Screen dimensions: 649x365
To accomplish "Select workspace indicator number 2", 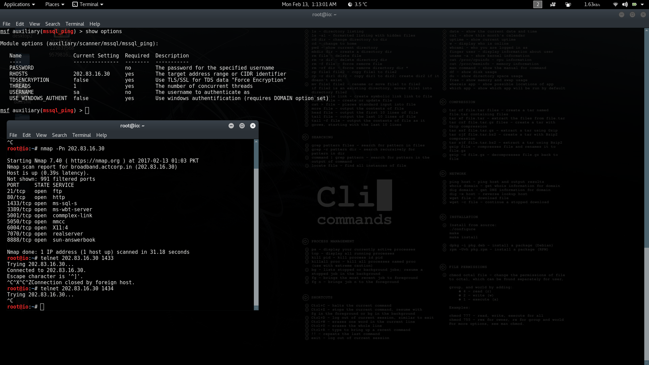I will [x=538, y=4].
